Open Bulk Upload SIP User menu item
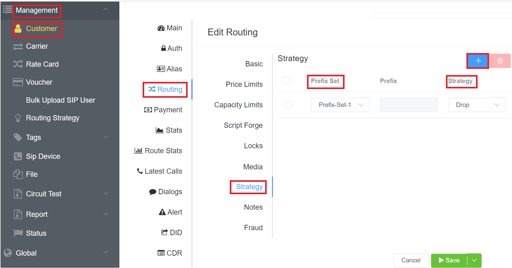The image size is (512, 268). coord(60,100)
